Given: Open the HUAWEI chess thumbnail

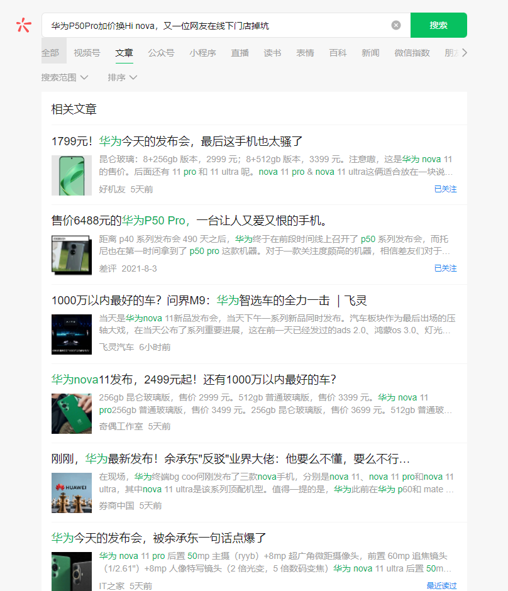Looking at the screenshot, I should pyautogui.click(x=72, y=493).
